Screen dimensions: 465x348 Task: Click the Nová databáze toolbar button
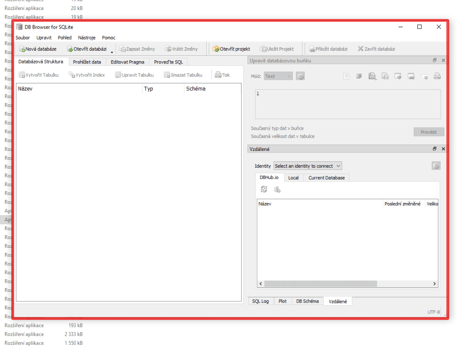click(x=38, y=49)
